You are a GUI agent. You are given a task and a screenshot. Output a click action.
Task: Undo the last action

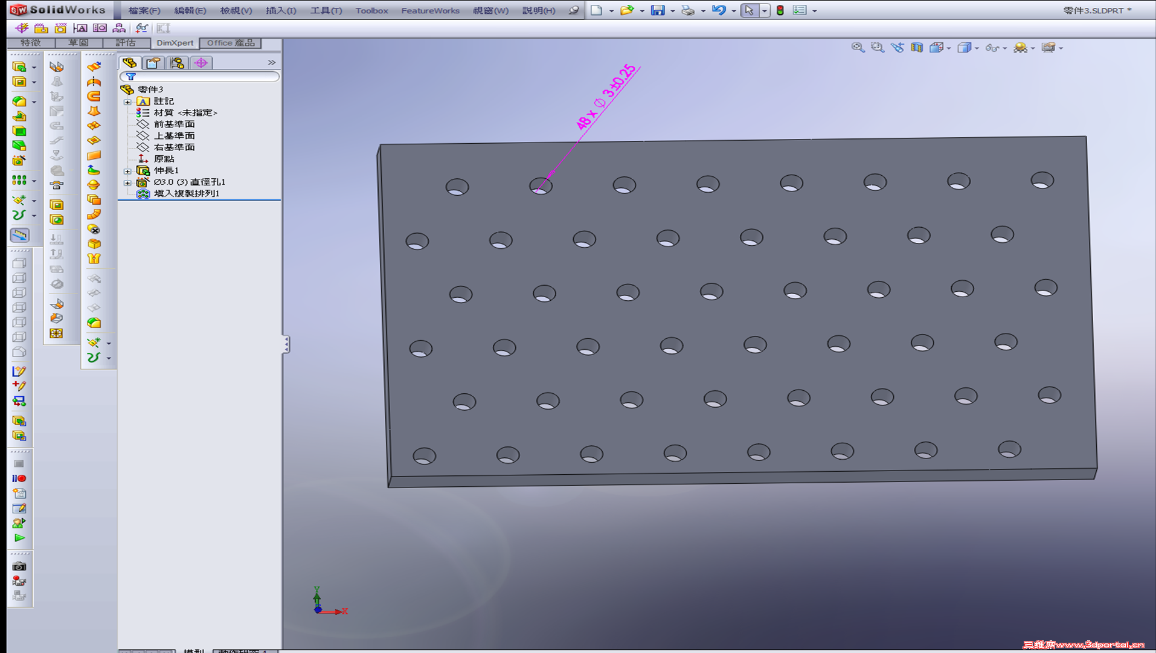[719, 10]
